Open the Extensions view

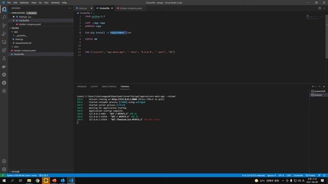4,50
